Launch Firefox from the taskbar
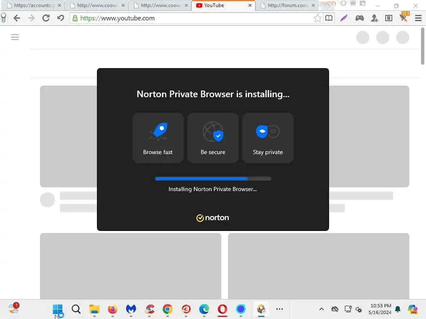 [112, 309]
